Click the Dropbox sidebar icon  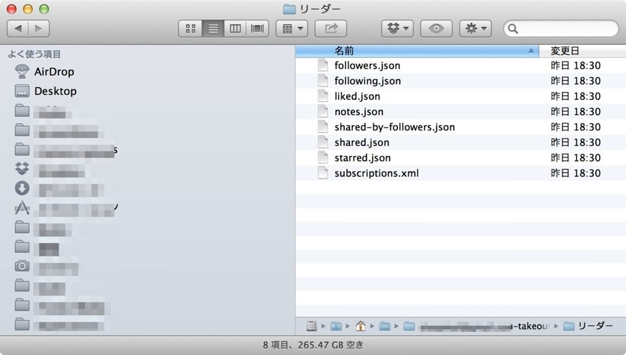pos(22,169)
